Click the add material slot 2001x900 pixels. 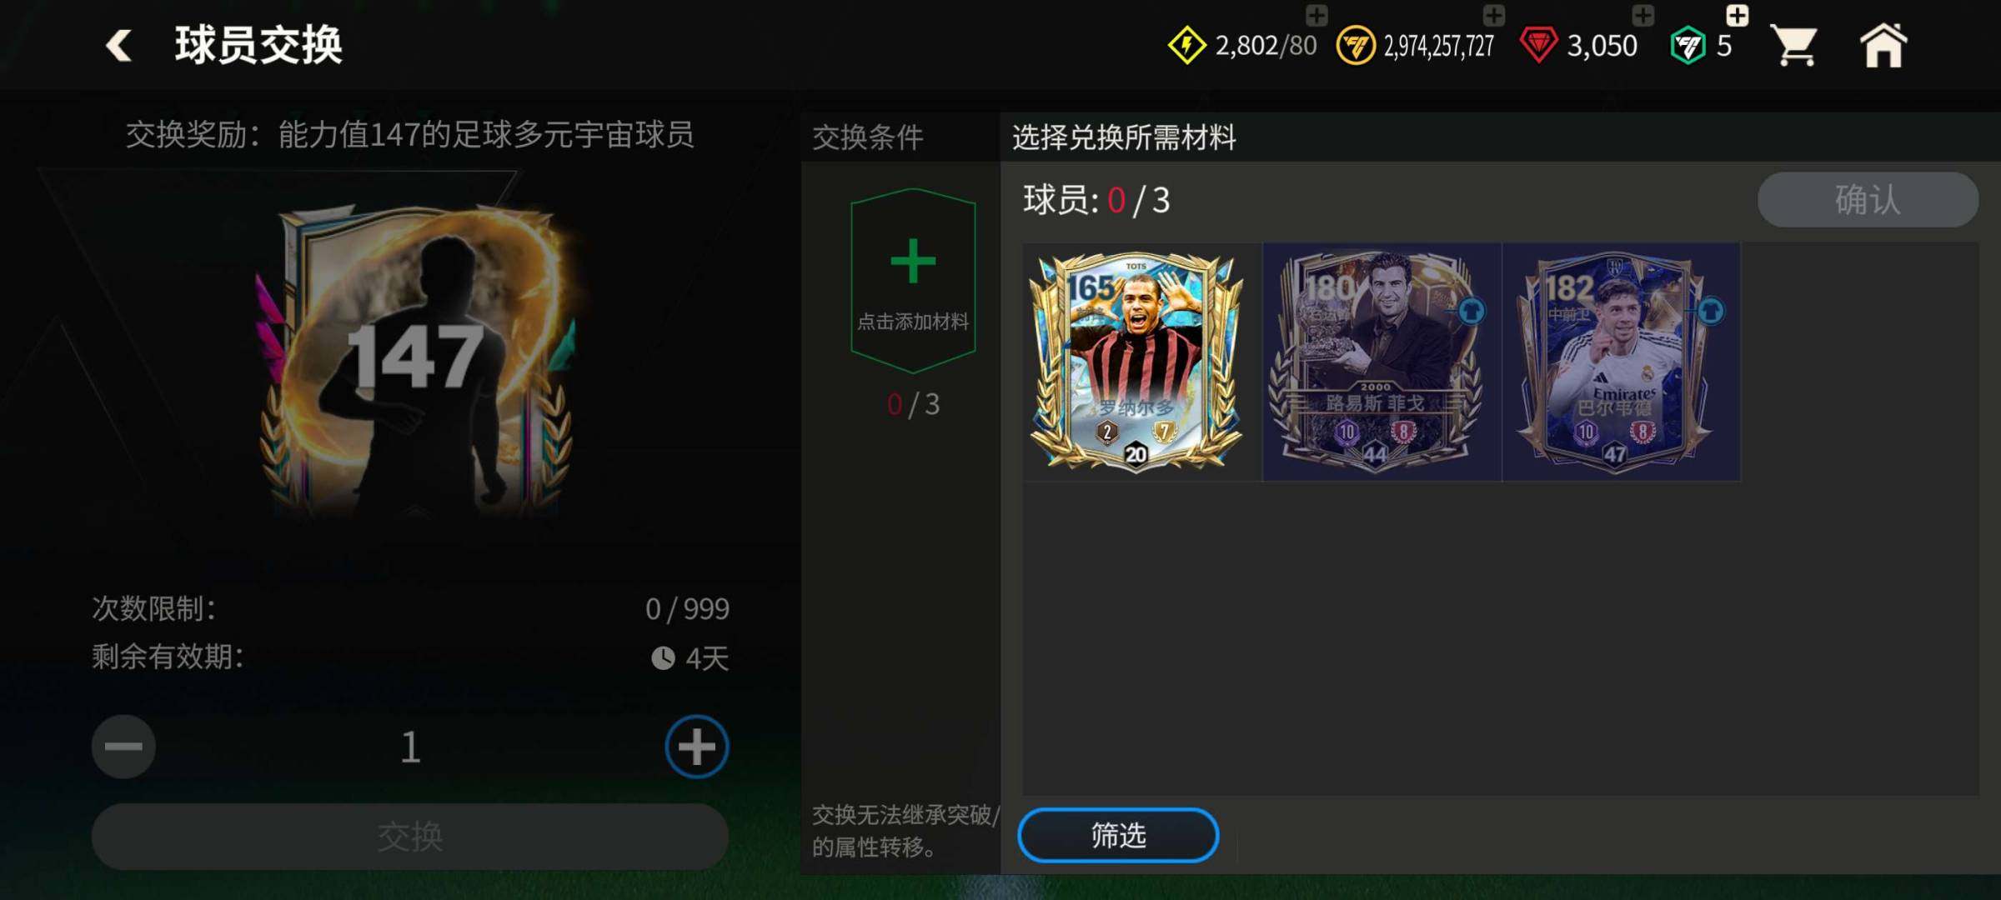[913, 281]
